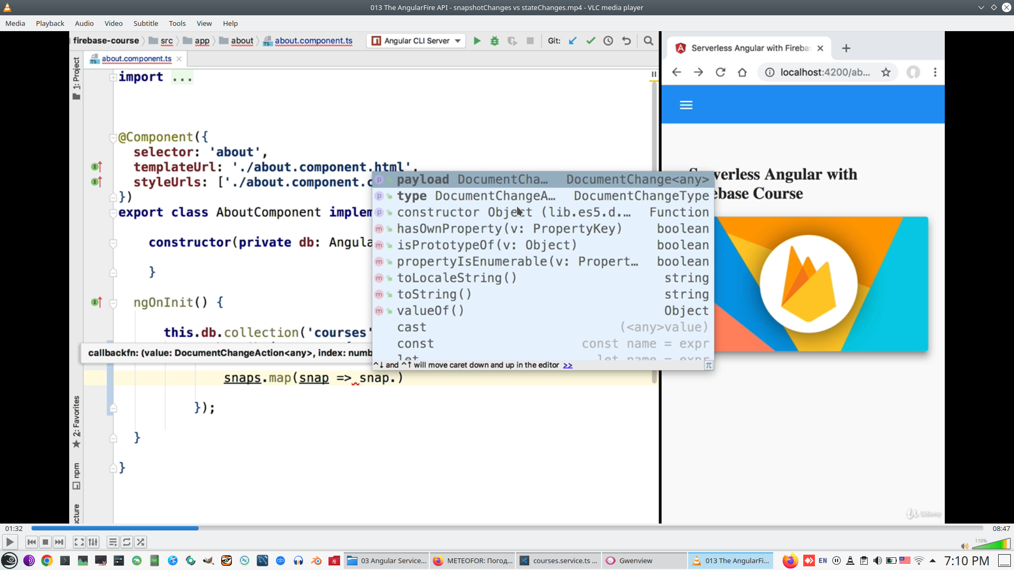This screenshot has width=1014, height=570.
Task: Open the playlist view
Action: (112, 542)
